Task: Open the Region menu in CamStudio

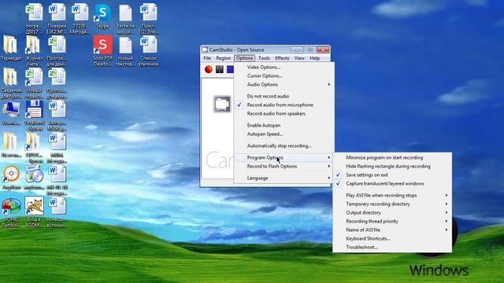Action: (224, 58)
